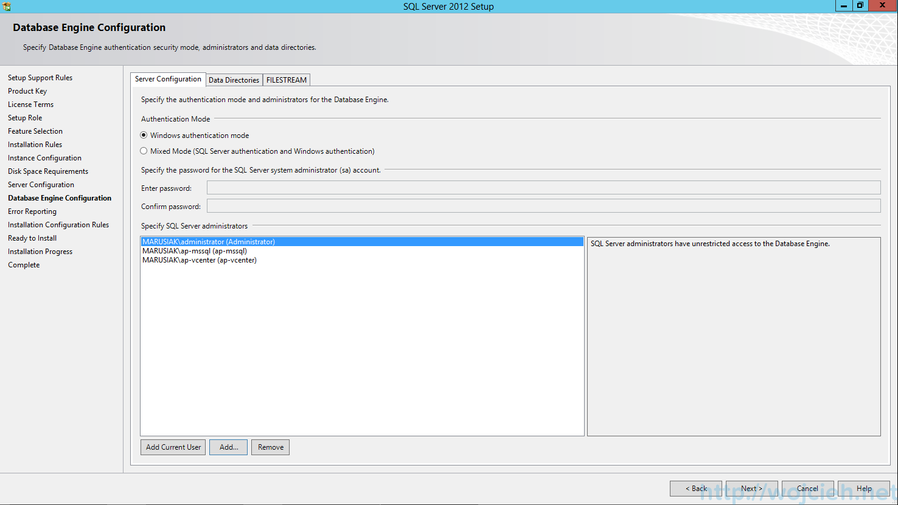The width and height of the screenshot is (898, 505).
Task: Minimize the SQL Server 2012 Setup window
Action: 843,5
